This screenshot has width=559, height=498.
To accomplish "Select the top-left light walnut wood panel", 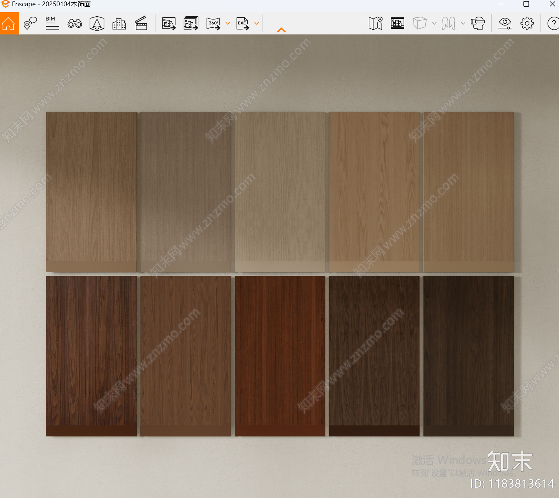I will click(x=91, y=192).
